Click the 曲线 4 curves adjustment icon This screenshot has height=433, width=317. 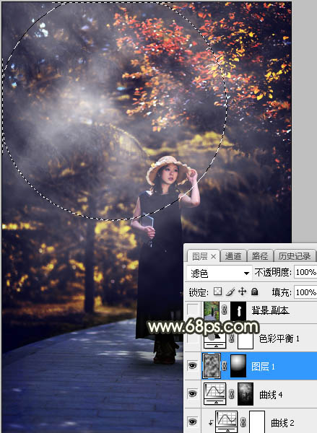(214, 393)
